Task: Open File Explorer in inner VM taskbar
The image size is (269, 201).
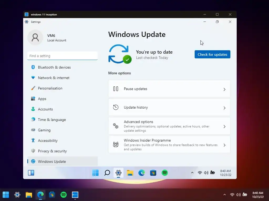Action: pyautogui.click(x=130, y=173)
